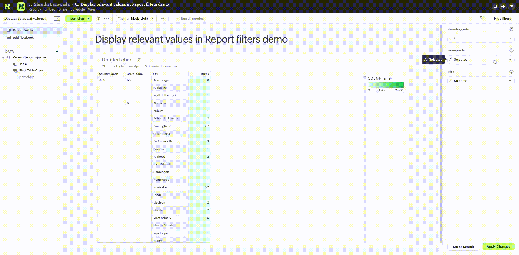Open the help question mark icon
Image resolution: width=519 pixels, height=255 pixels.
coord(511,6)
